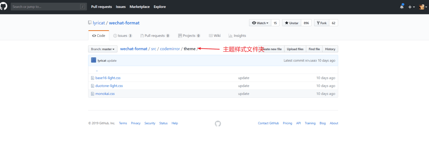Open the Privacy footer link
The image size is (429, 150).
(136, 123)
